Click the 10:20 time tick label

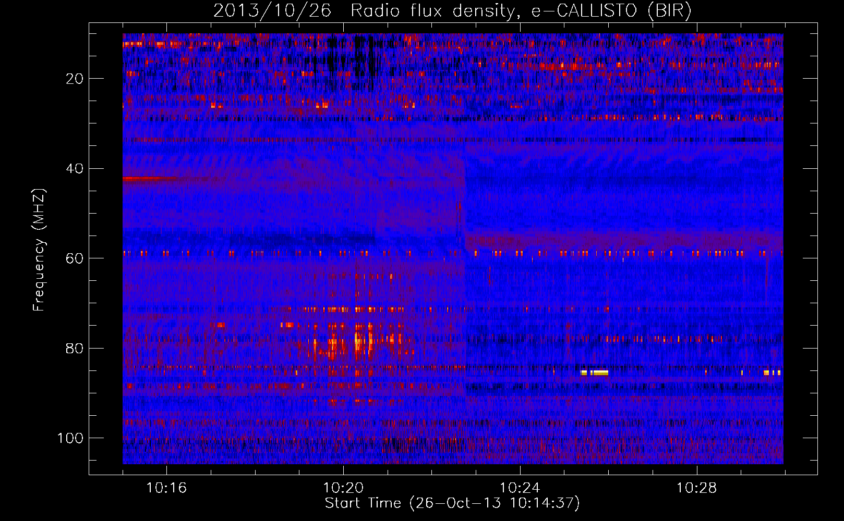(x=343, y=488)
